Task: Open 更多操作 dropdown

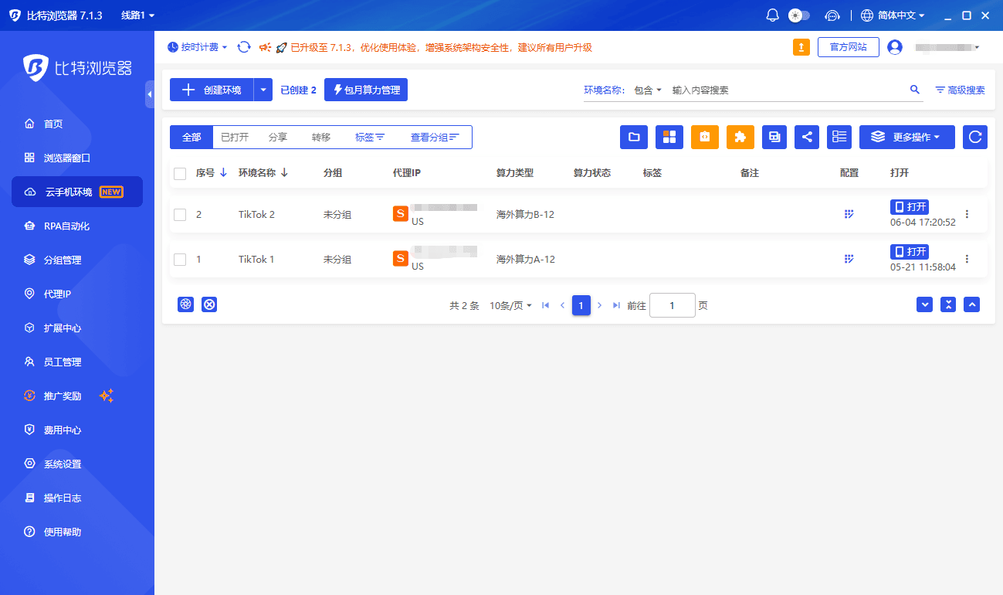Action: tap(907, 137)
